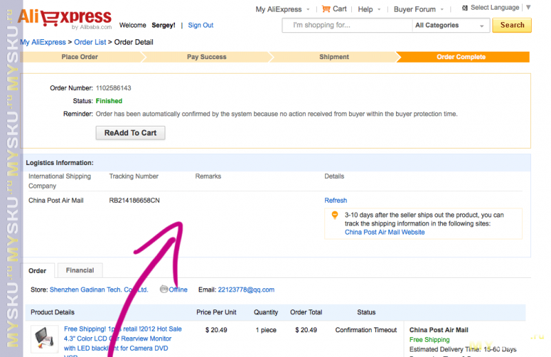The image size is (551, 357).
Task: Click the Tracking Number column header
Action: tap(134, 176)
